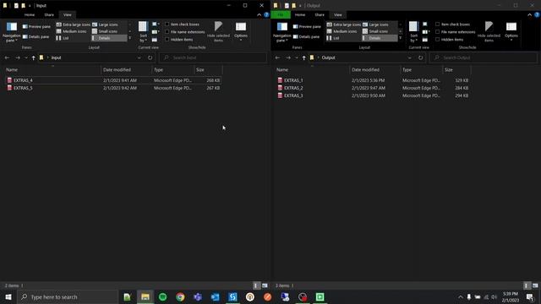Open recent locations dropdown in Input window
The width and height of the screenshot is (541, 304).
pos(26,57)
